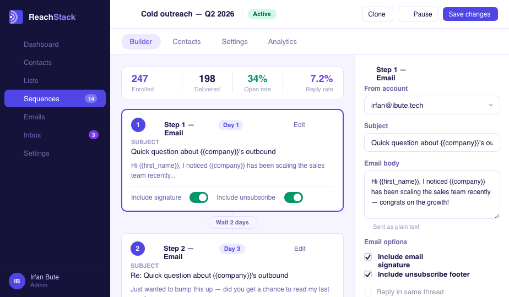Select the step 2 number circle

(x=138, y=249)
